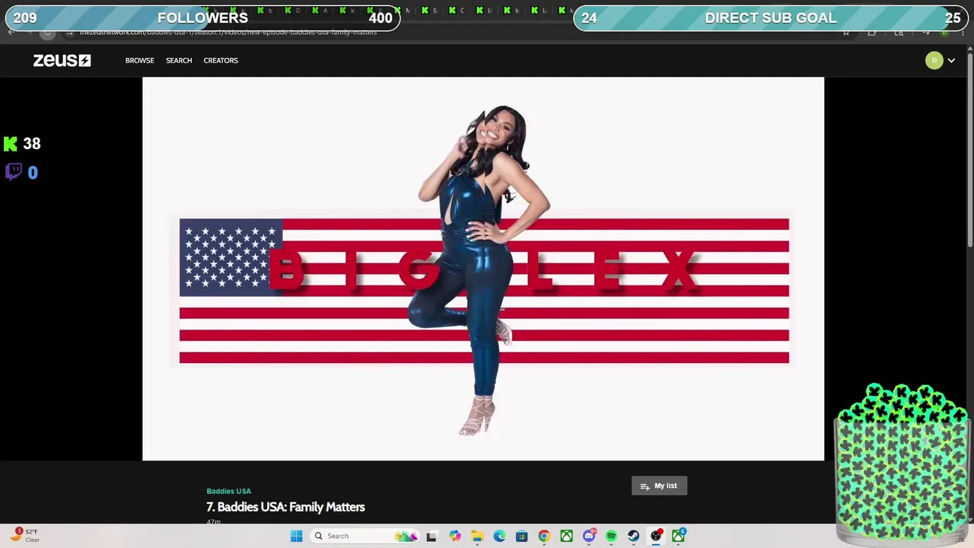
Task: Open the Baddies USA series link
Action: [x=228, y=491]
